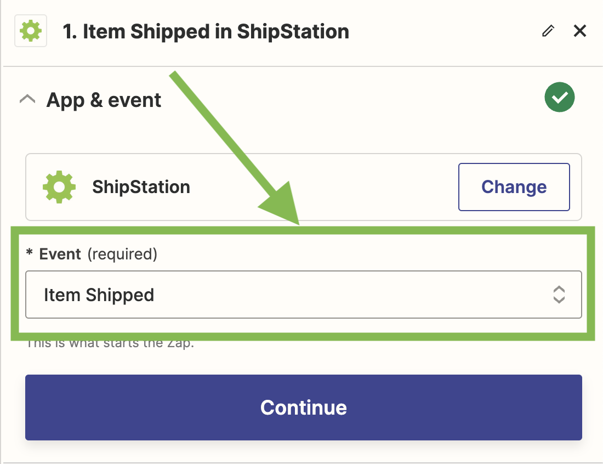Image resolution: width=603 pixels, height=464 pixels.
Task: Click the step title "1. Item Shipped in ShipStation"
Action: [206, 32]
